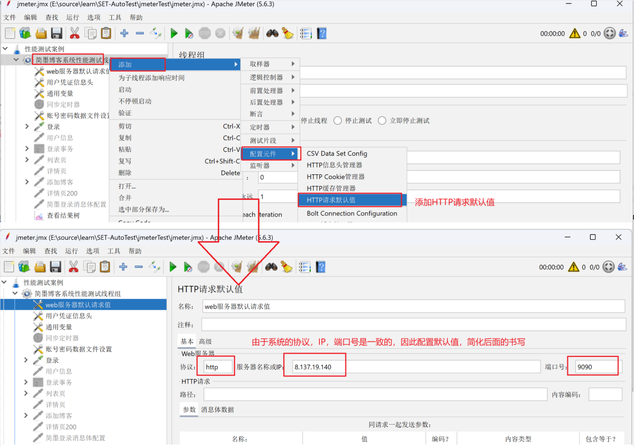Click the Copy icon in top window toolbar
Image resolution: width=634 pixels, height=447 pixels.
[91, 33]
